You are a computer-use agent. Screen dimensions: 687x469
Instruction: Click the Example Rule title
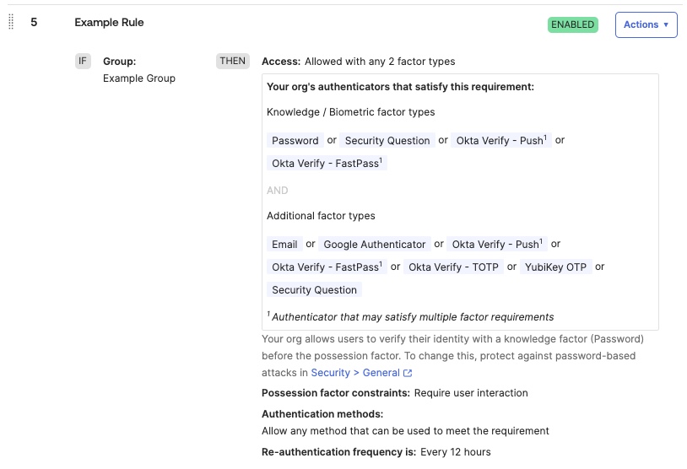(109, 23)
